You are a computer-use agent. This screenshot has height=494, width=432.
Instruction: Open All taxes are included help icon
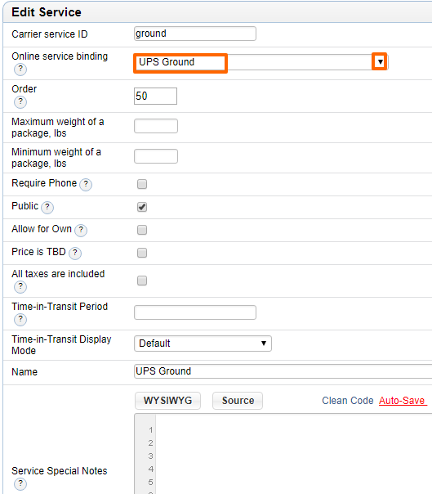[x=20, y=287]
